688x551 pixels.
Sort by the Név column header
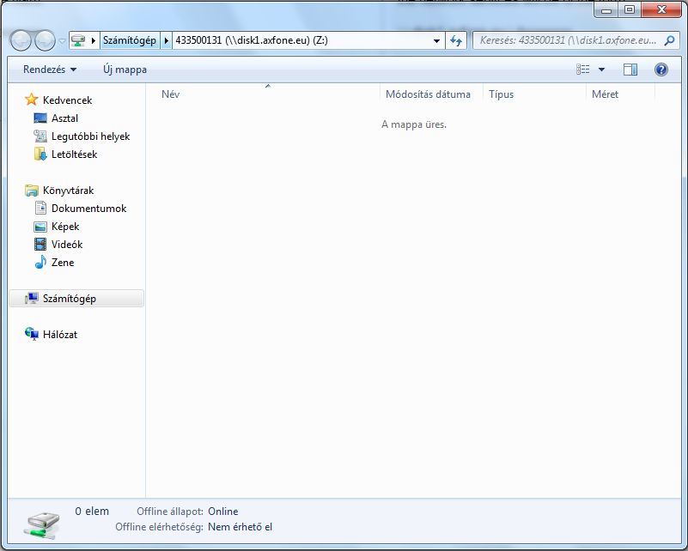(x=171, y=94)
